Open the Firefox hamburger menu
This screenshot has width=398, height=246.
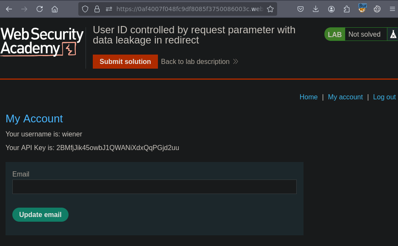pos(392,9)
